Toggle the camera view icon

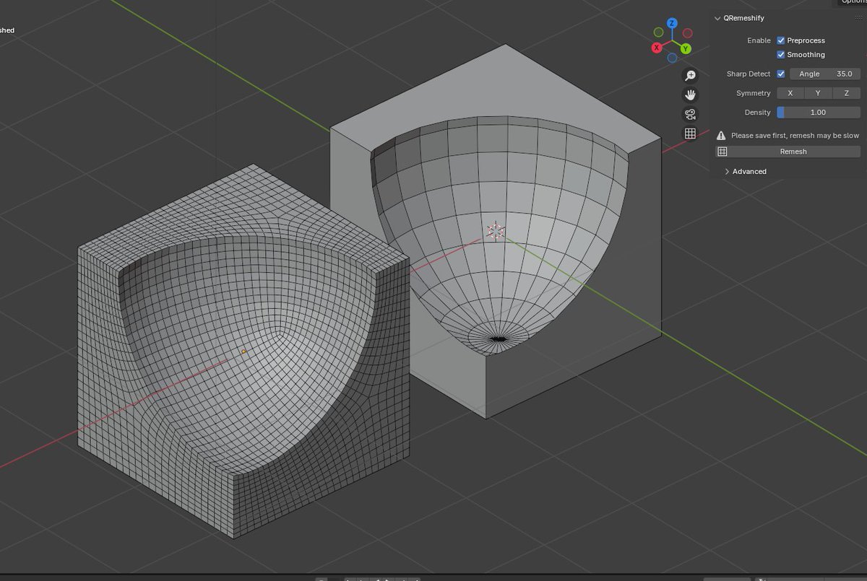(690, 114)
